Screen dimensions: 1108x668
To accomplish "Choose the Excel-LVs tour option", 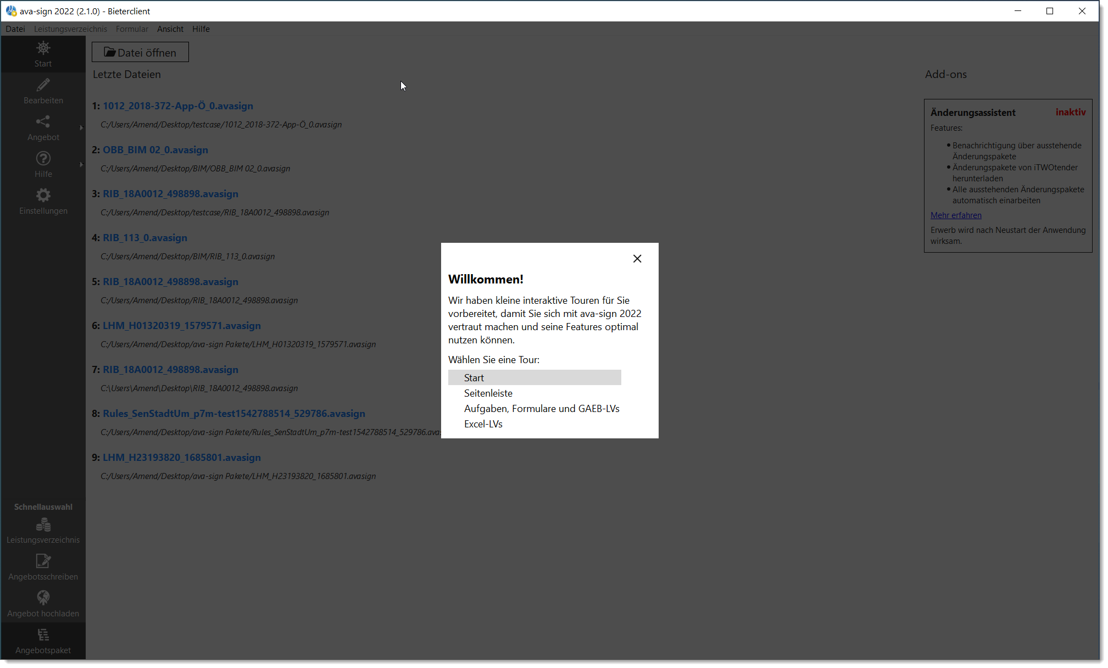I will point(483,424).
